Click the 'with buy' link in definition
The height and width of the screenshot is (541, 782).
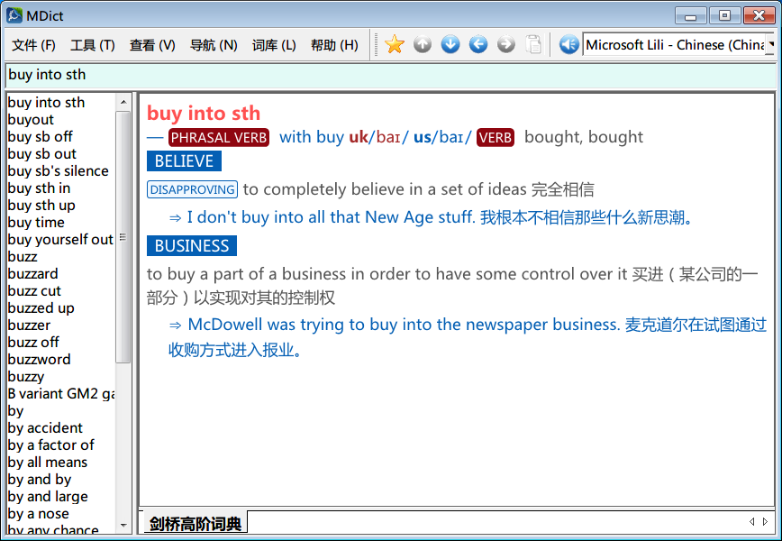click(311, 137)
